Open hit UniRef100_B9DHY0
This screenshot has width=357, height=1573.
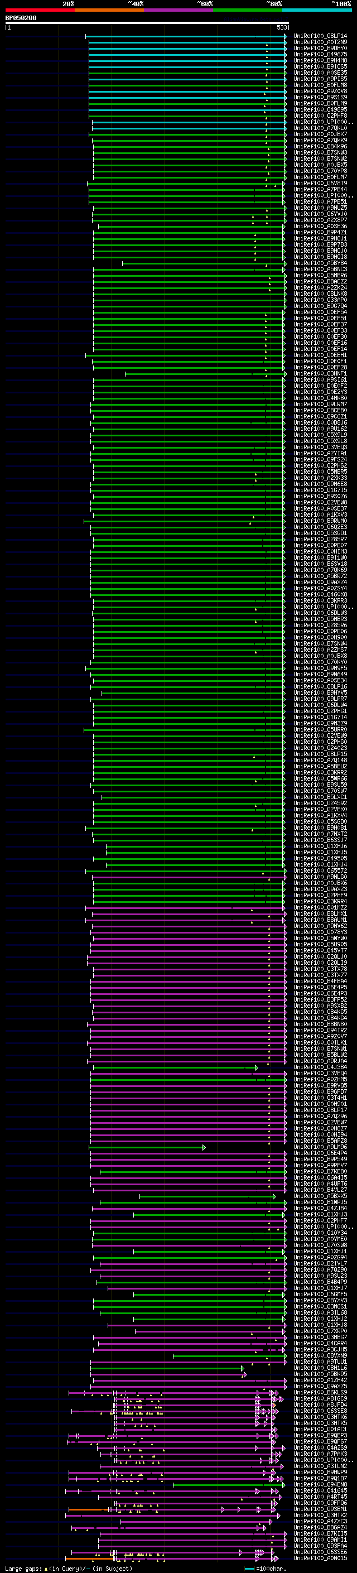[320, 49]
